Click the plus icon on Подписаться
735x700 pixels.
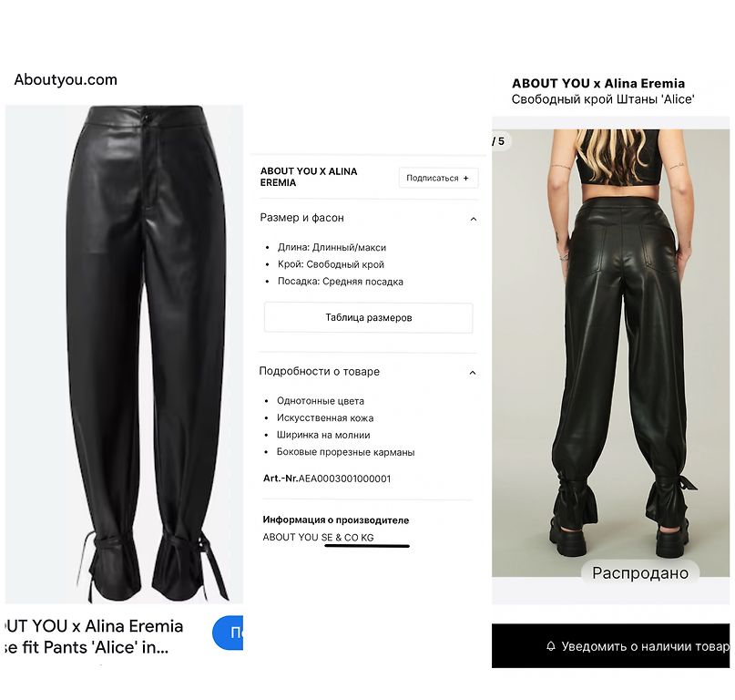466,179
